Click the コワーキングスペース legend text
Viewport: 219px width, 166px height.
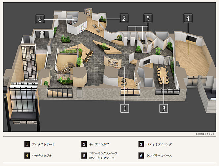click(103, 153)
